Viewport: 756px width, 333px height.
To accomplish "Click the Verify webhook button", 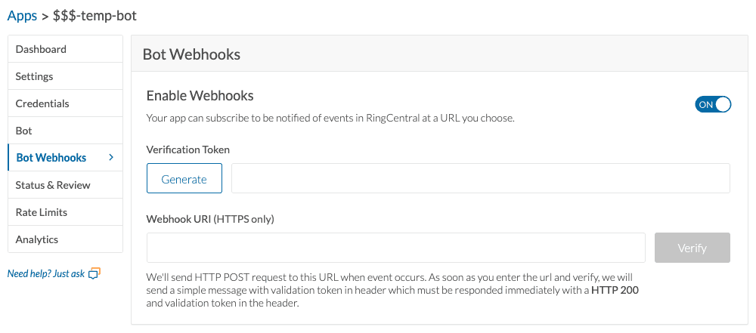I will pos(692,248).
